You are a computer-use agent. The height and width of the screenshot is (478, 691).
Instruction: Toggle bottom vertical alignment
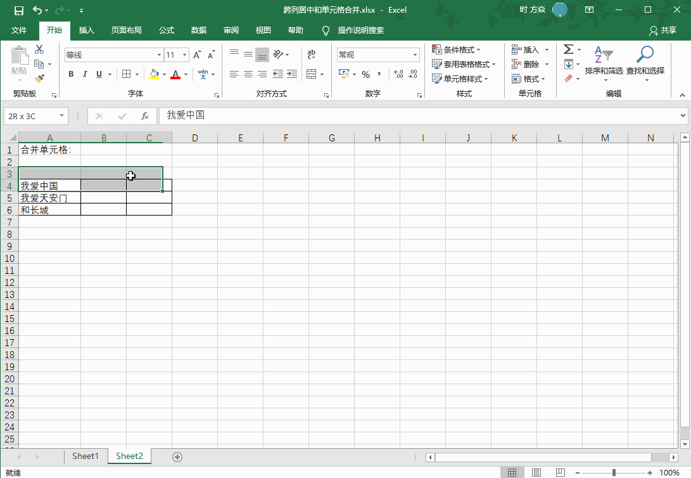click(262, 55)
